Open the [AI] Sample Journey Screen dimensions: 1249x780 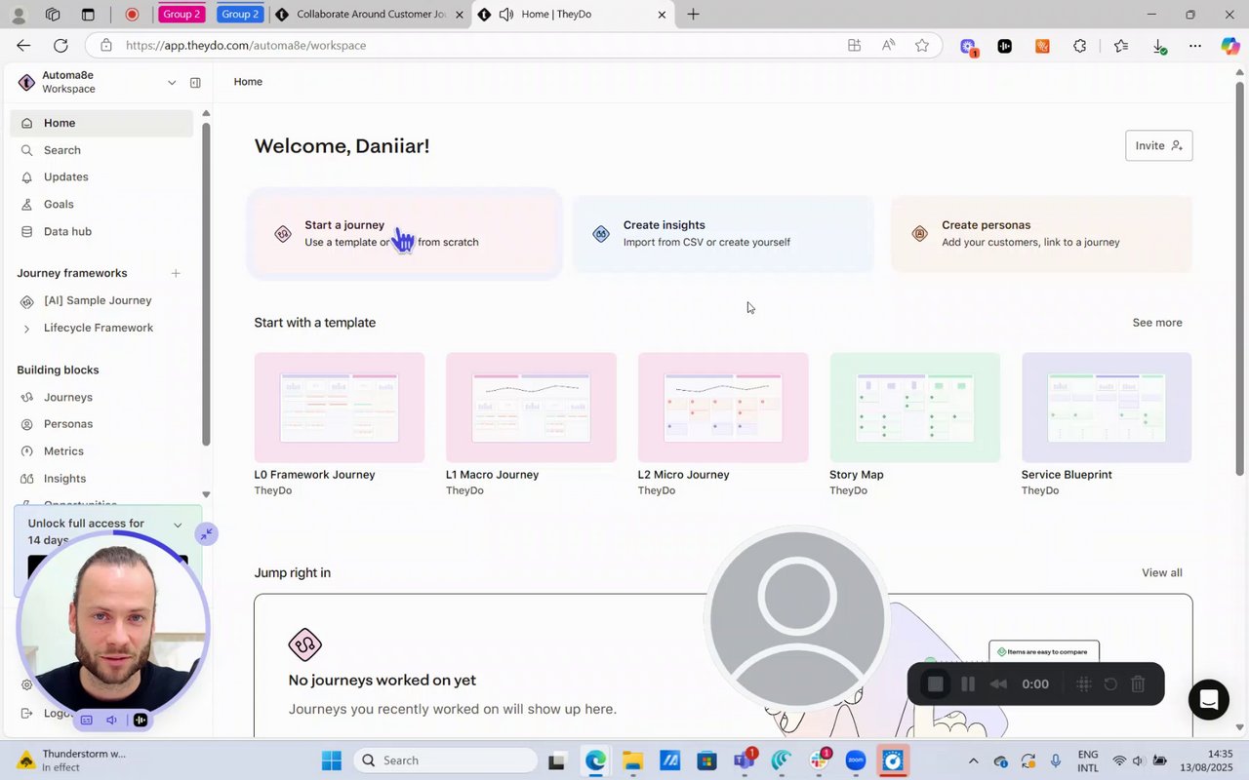(98, 300)
